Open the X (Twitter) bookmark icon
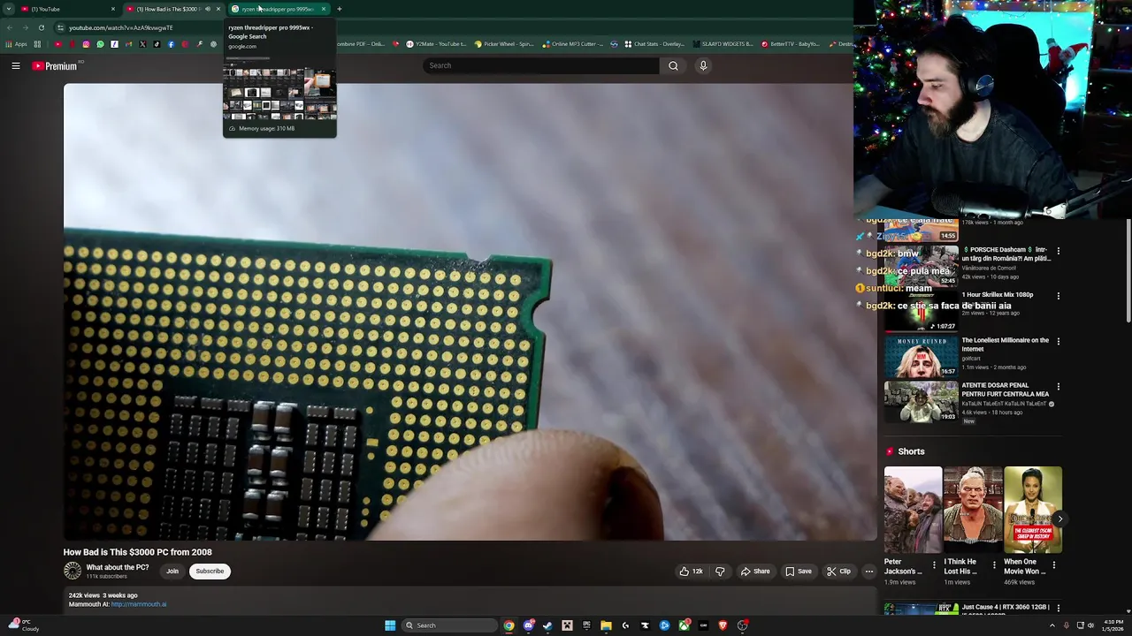The height and width of the screenshot is (636, 1132). pyautogui.click(x=142, y=44)
